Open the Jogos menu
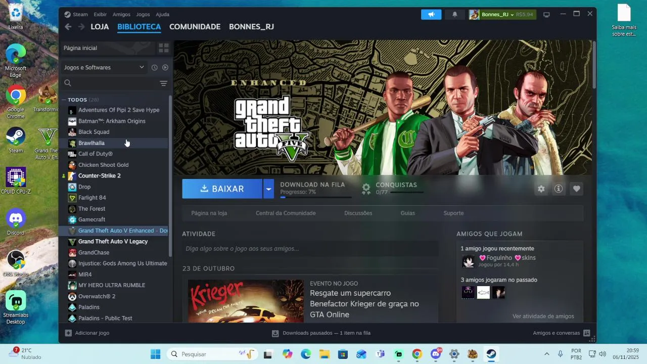 (x=143, y=15)
